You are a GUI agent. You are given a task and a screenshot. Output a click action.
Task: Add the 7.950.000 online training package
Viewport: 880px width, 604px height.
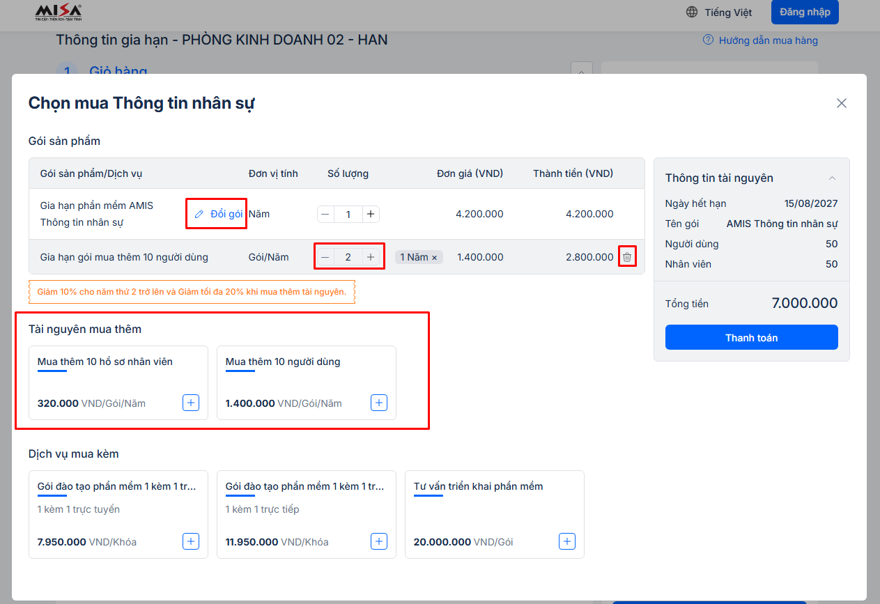tap(191, 541)
